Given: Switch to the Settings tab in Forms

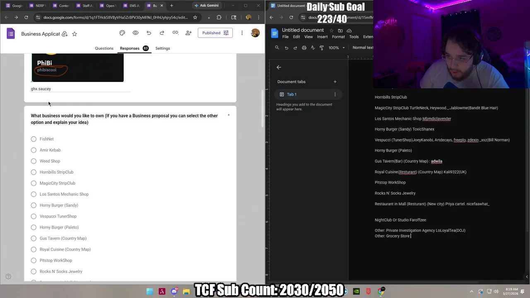Looking at the screenshot, I should [163, 48].
